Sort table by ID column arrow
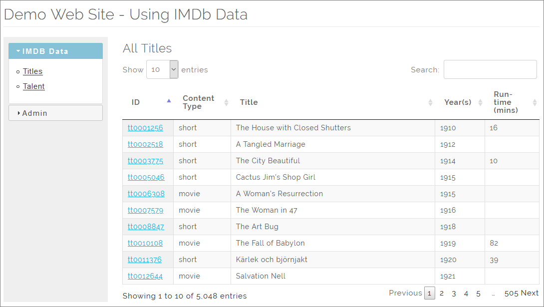The height and width of the screenshot is (307, 544). click(169, 101)
